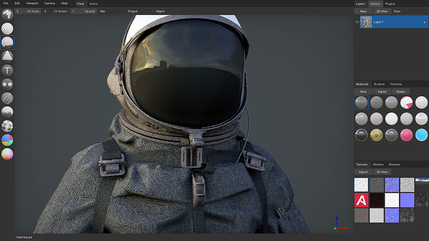Choose the cyan blue material sphere
Viewport: 429px width, 241px height.
pos(422,135)
